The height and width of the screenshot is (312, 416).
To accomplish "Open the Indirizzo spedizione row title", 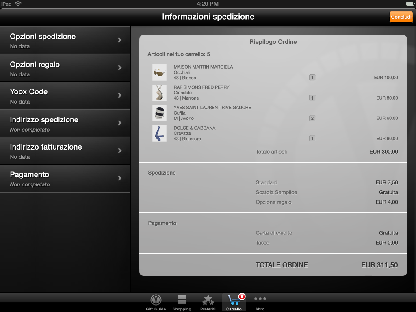I will coord(44,120).
